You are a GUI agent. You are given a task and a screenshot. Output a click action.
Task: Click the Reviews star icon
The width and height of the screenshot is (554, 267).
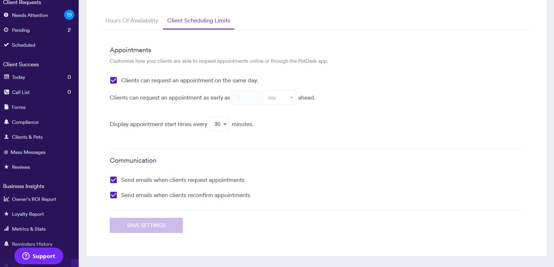tap(6, 167)
